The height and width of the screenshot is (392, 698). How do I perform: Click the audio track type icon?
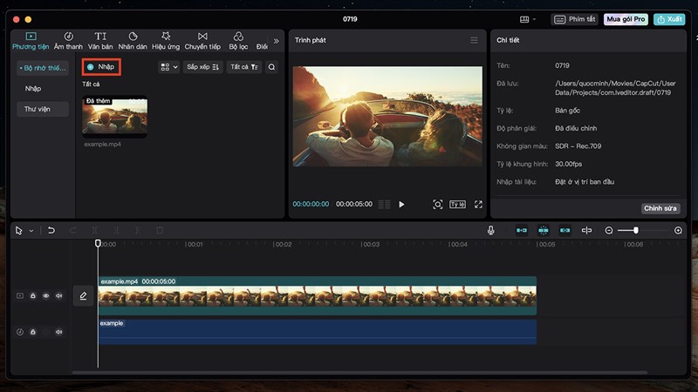[x=20, y=332]
